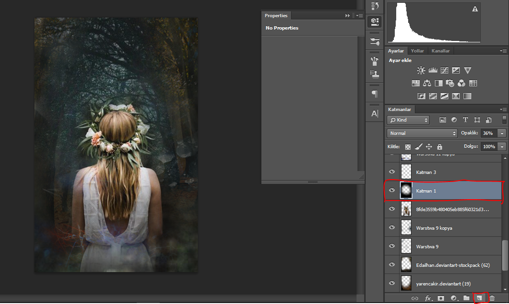The image size is (509, 304).
Task: Open the Properties panel menu
Action: [360, 16]
